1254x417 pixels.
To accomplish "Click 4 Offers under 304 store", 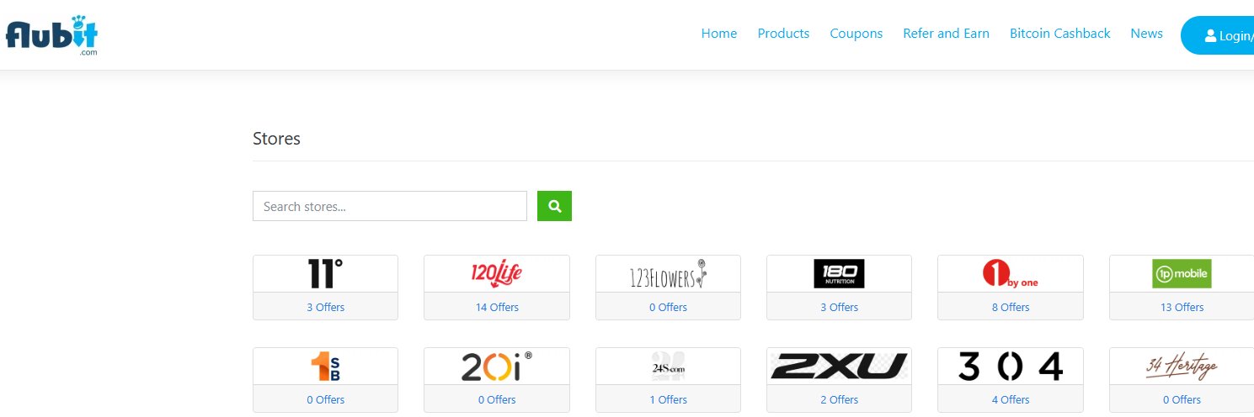I will pos(1011,399).
